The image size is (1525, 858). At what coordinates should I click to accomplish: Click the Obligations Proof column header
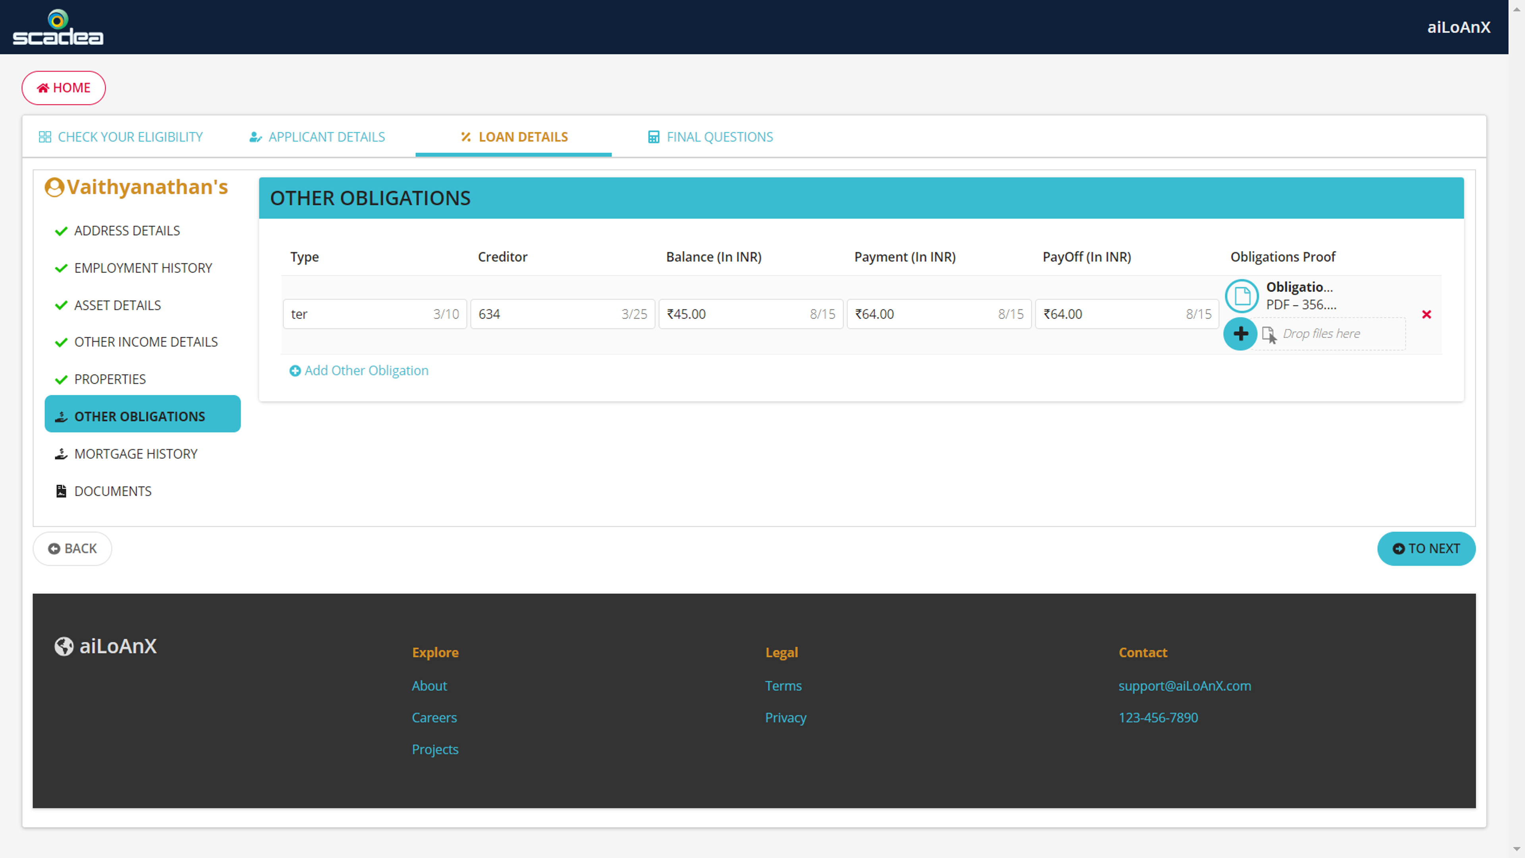[1283, 257]
